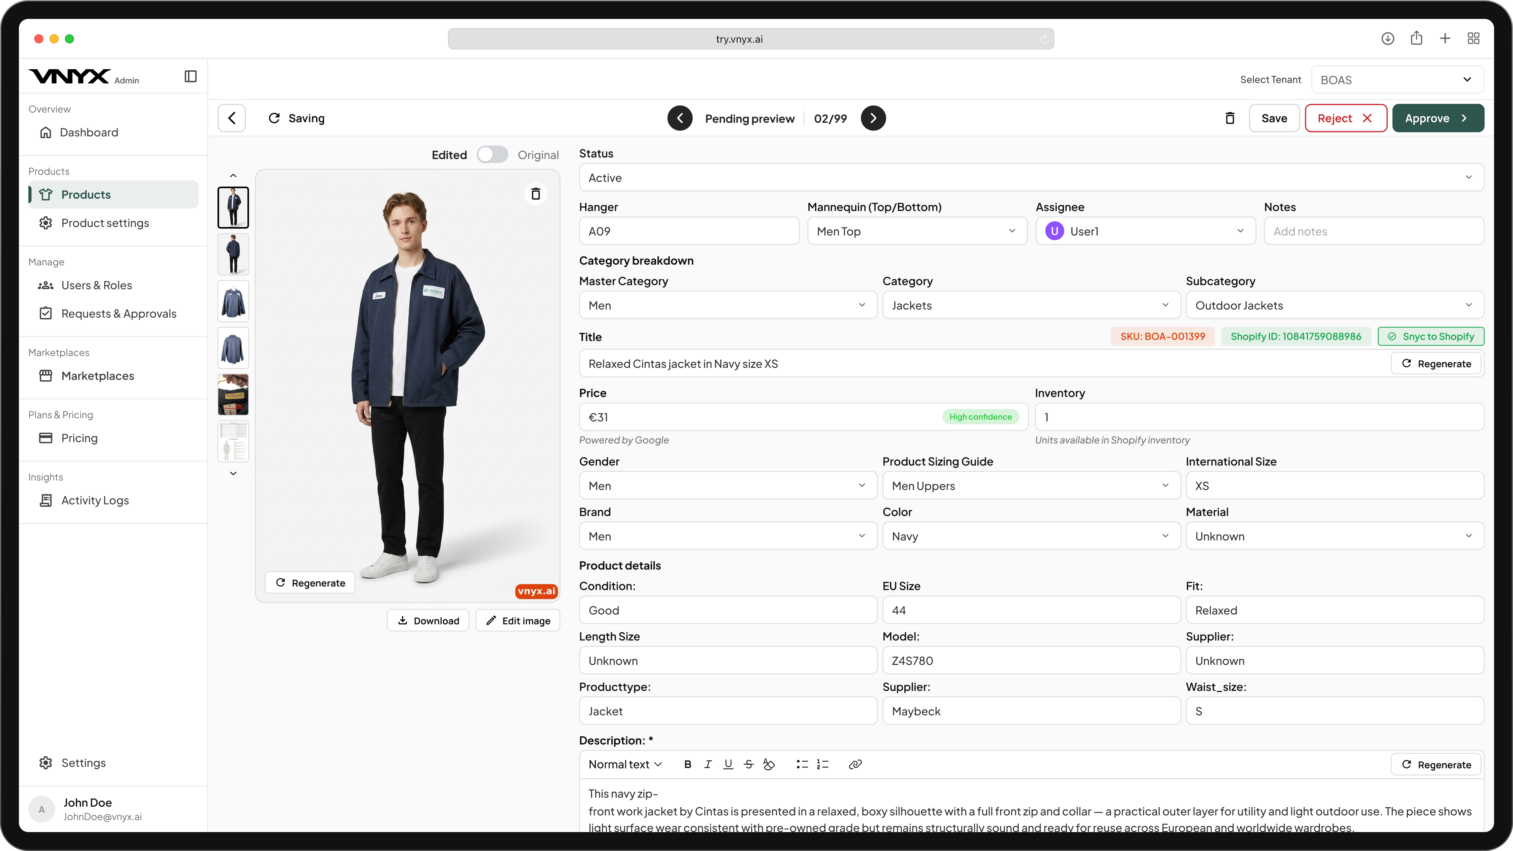Open Category Jackets dropdown
Screen dimensions: 1513x851
pos(1031,305)
